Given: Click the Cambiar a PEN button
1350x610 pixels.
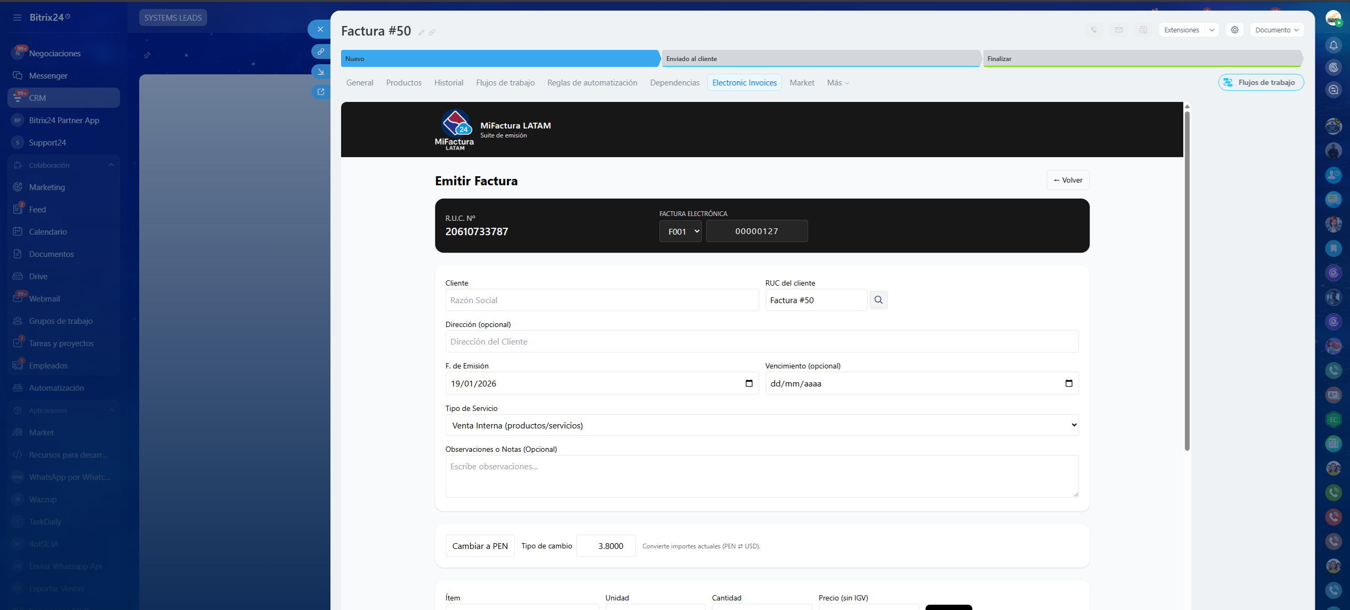Looking at the screenshot, I should (480, 546).
